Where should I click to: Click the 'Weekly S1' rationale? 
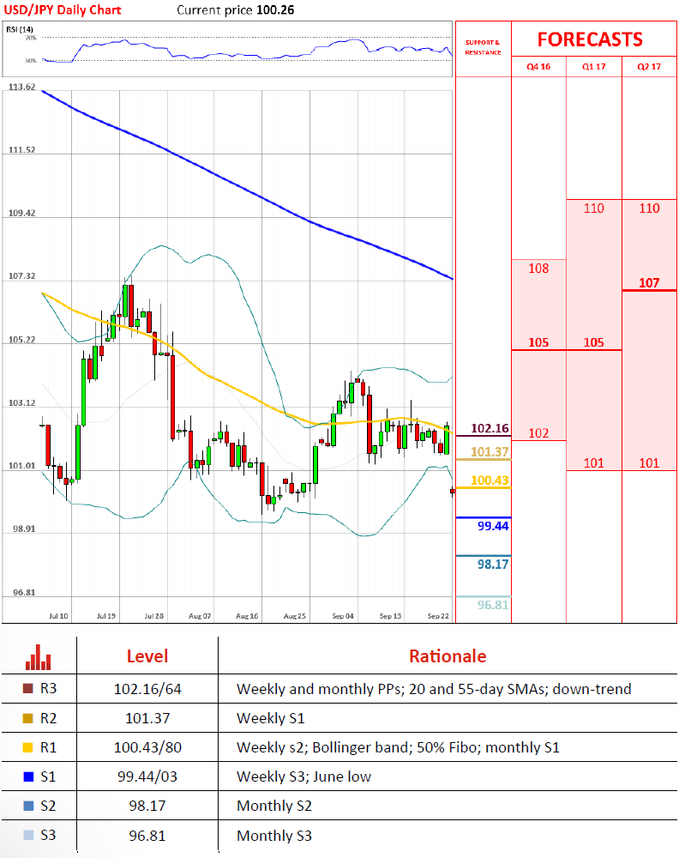271,718
